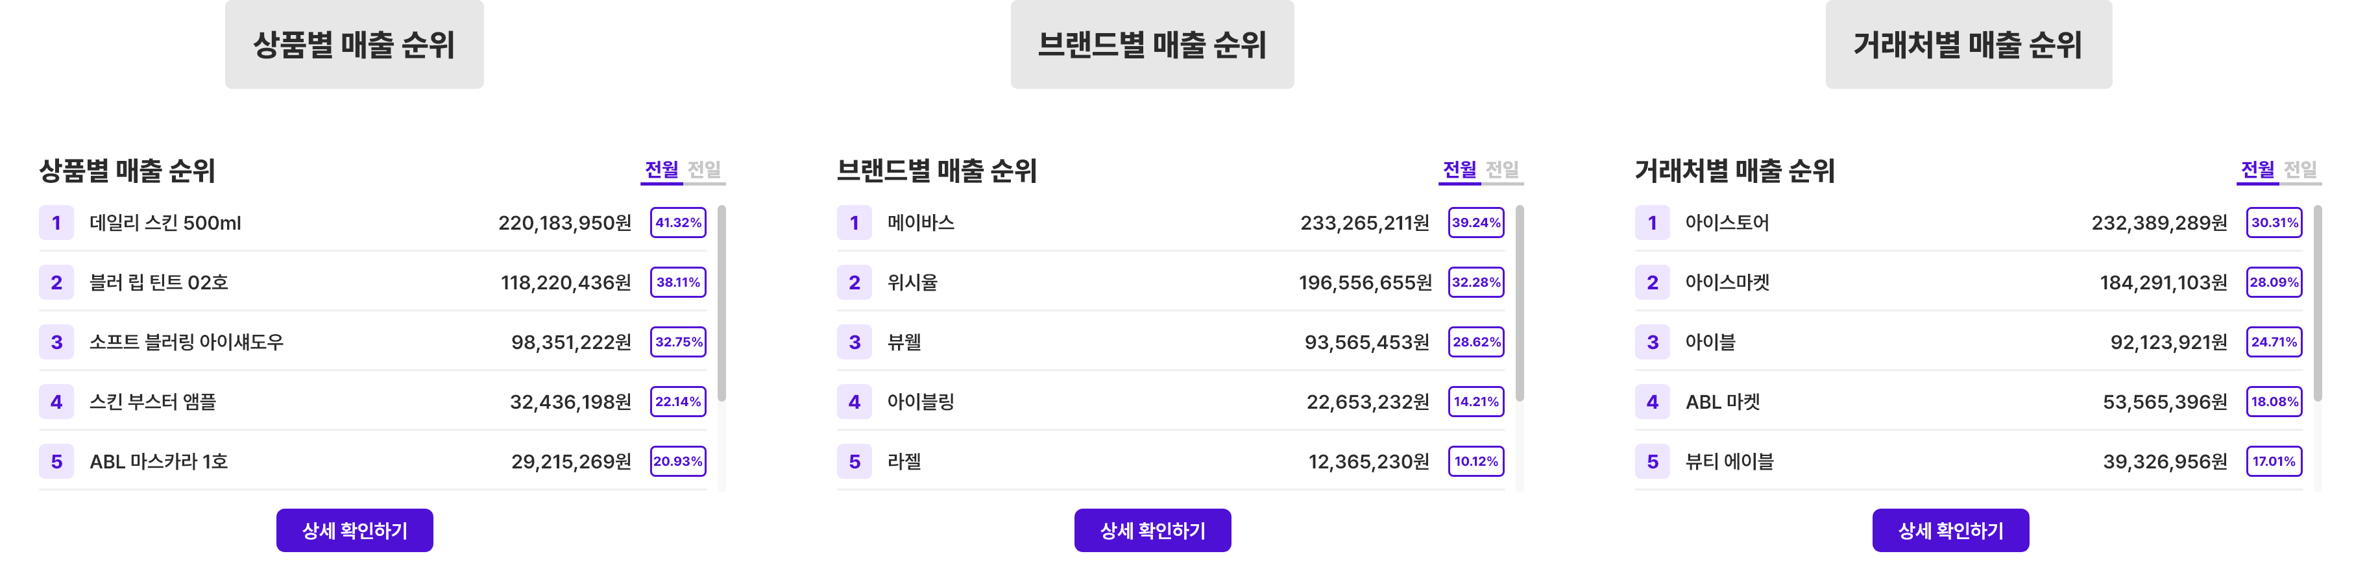Click the product ranking list scrollbar
Screen dimensions: 2354x580
pyautogui.click(x=721, y=303)
